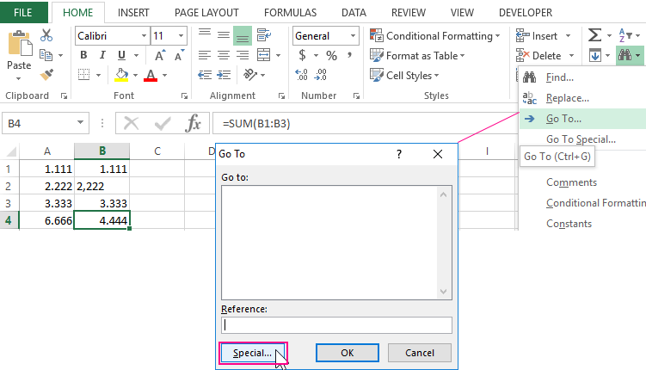Click the Insert Function fx icon

194,123
